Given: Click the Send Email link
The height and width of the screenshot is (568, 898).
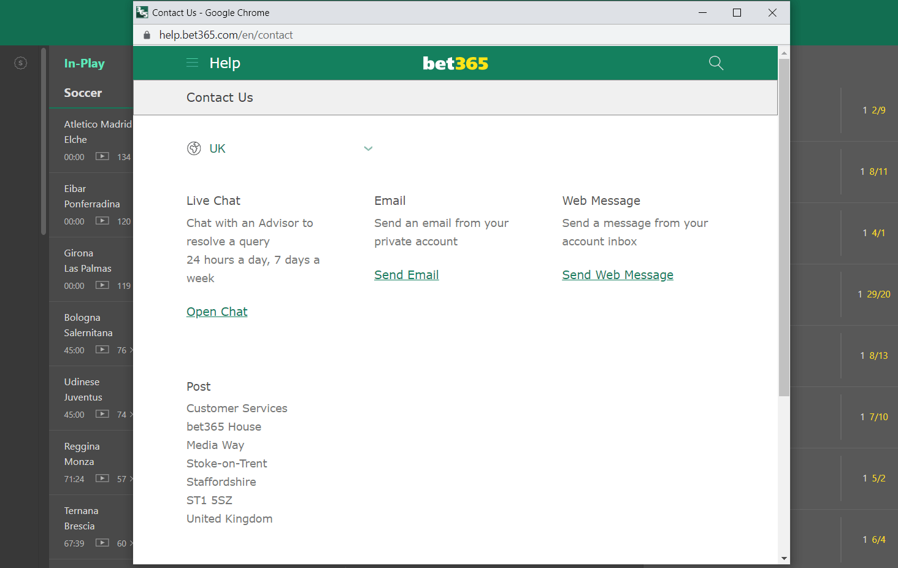Looking at the screenshot, I should tap(407, 275).
